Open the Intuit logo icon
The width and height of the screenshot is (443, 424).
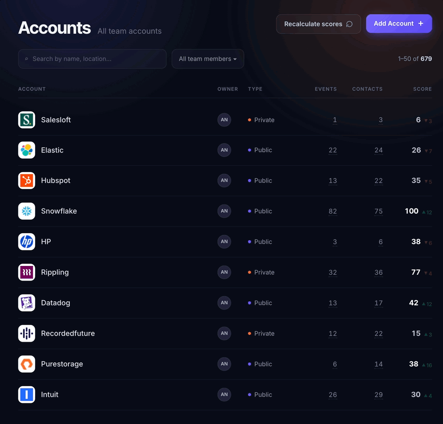pyautogui.click(x=26, y=394)
